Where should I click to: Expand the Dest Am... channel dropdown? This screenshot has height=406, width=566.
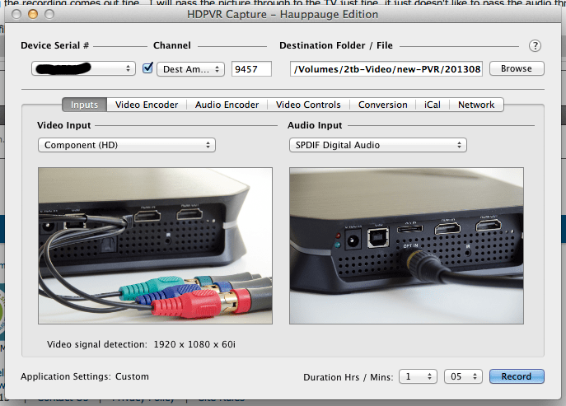190,69
